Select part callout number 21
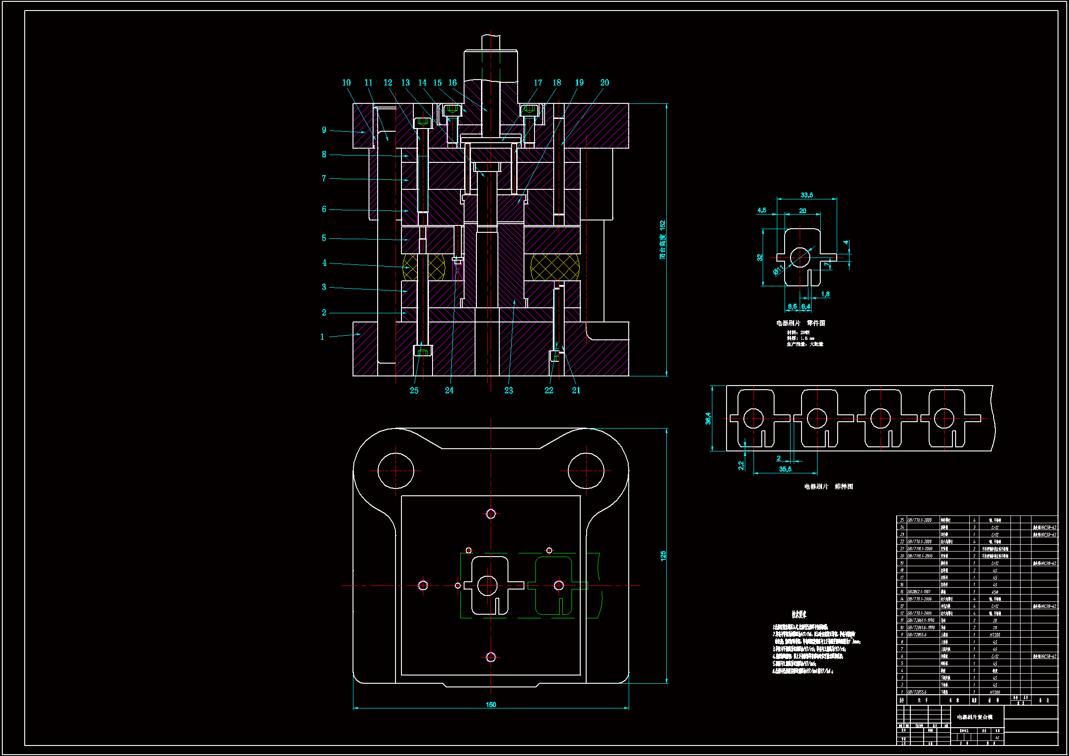1069x756 pixels. coord(576,391)
